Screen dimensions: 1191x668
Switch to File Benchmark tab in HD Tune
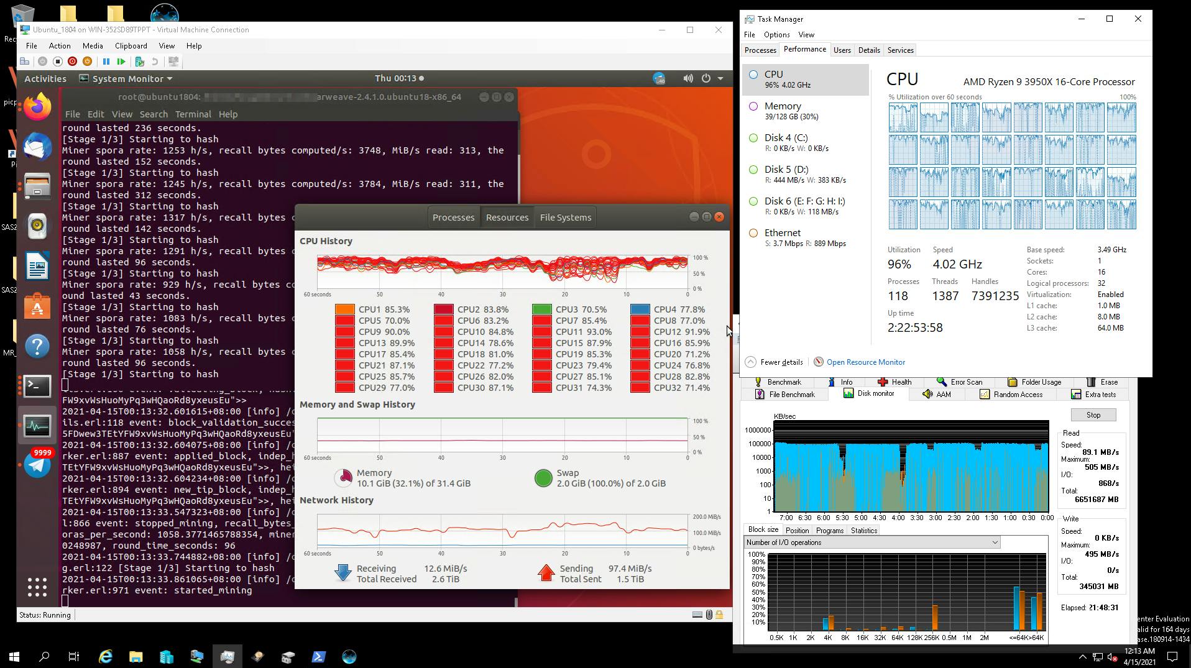click(x=784, y=395)
